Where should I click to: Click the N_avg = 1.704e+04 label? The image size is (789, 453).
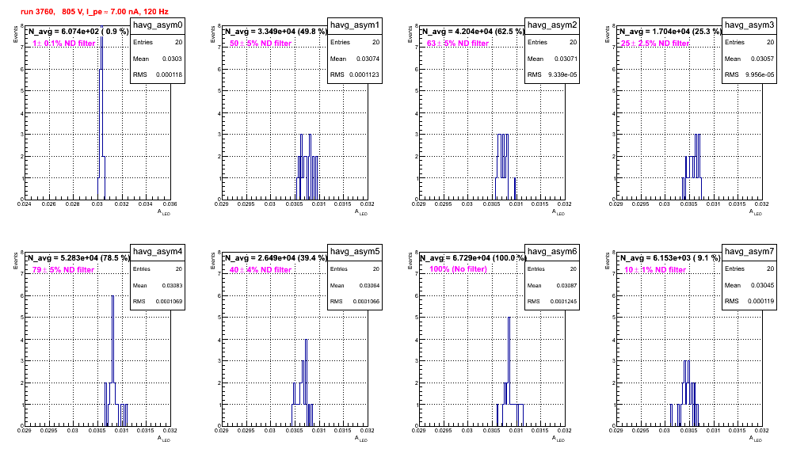pyautogui.click(x=669, y=32)
